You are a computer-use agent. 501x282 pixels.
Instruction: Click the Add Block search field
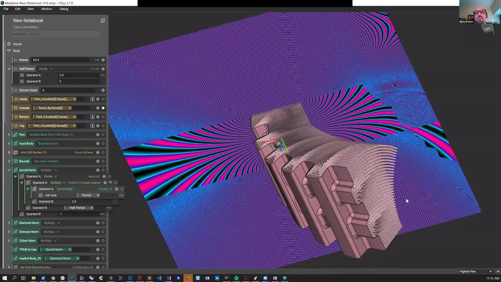pos(56,34)
